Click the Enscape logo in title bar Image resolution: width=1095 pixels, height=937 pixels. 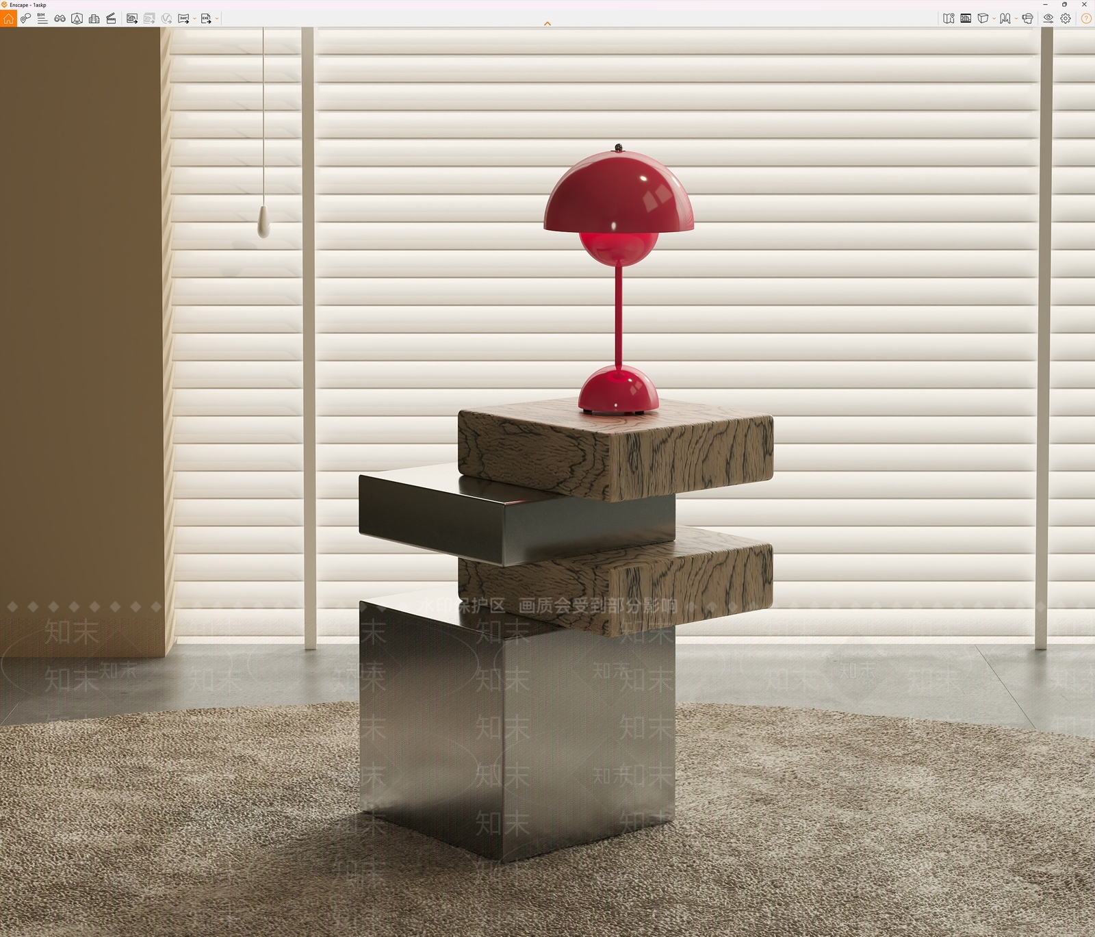[x=4, y=5]
